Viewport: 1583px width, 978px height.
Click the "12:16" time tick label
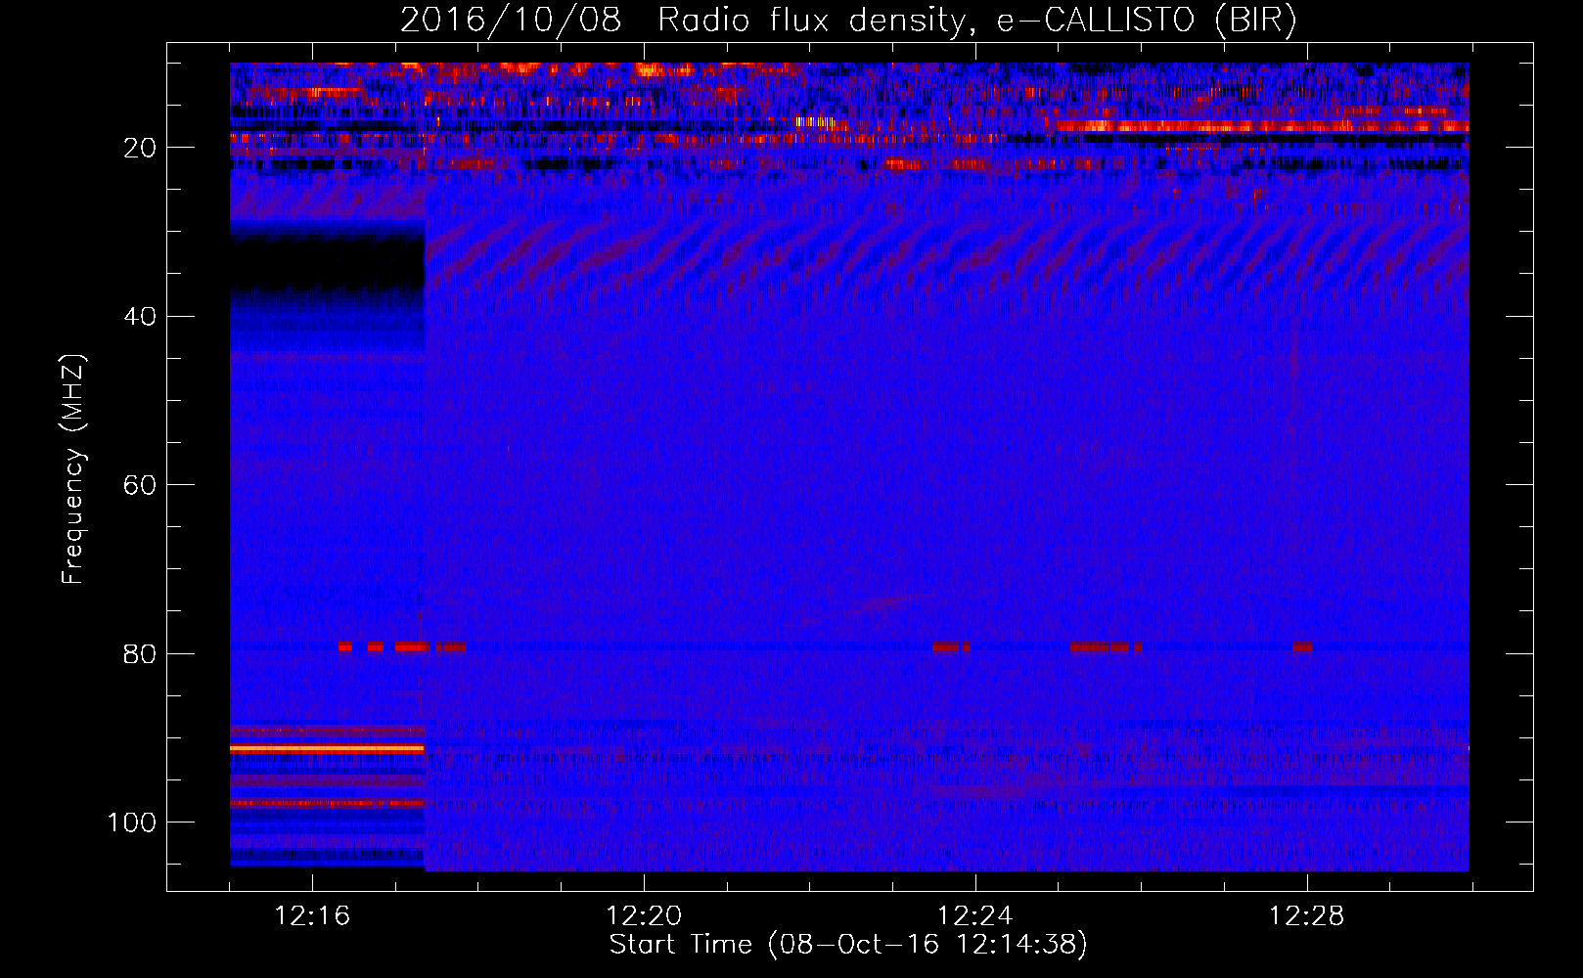pyautogui.click(x=312, y=916)
